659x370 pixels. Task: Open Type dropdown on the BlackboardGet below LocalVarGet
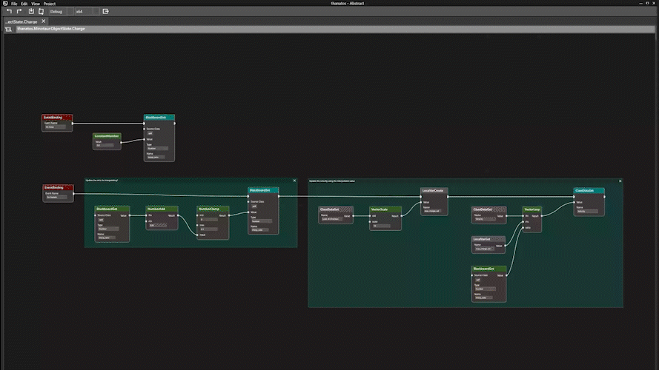coord(485,289)
